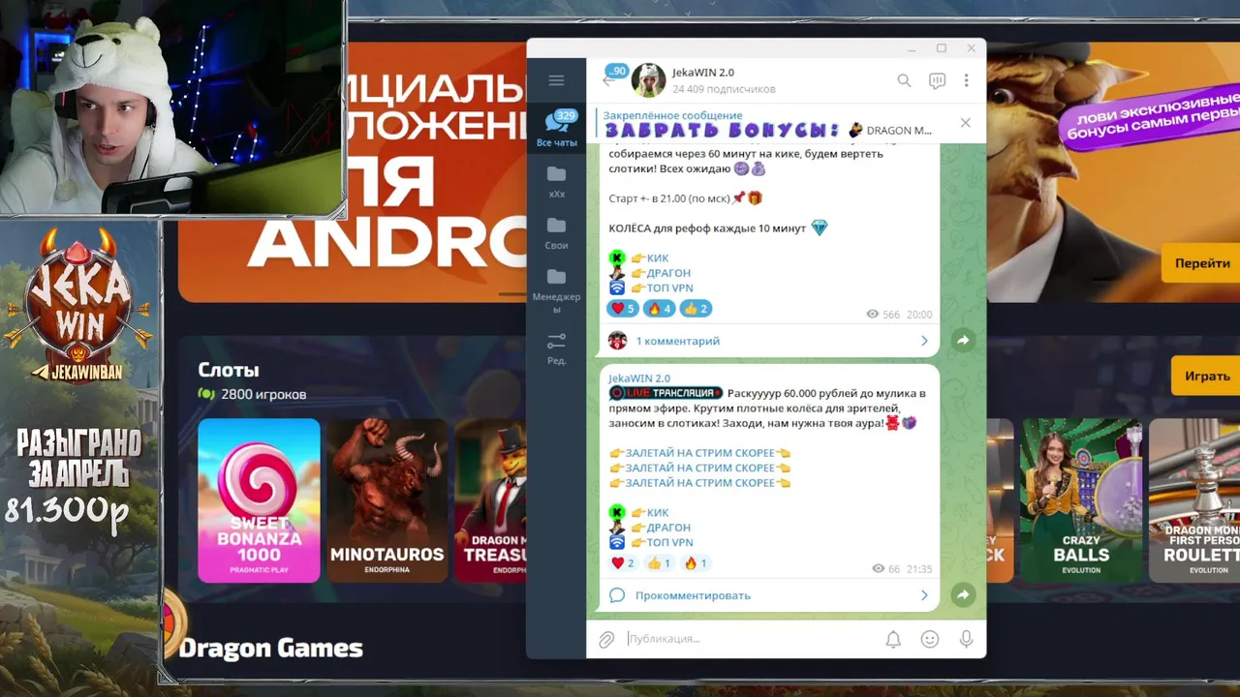
Task: Click JekaWIN 2.0 sender name on post
Action: pyautogui.click(x=638, y=379)
